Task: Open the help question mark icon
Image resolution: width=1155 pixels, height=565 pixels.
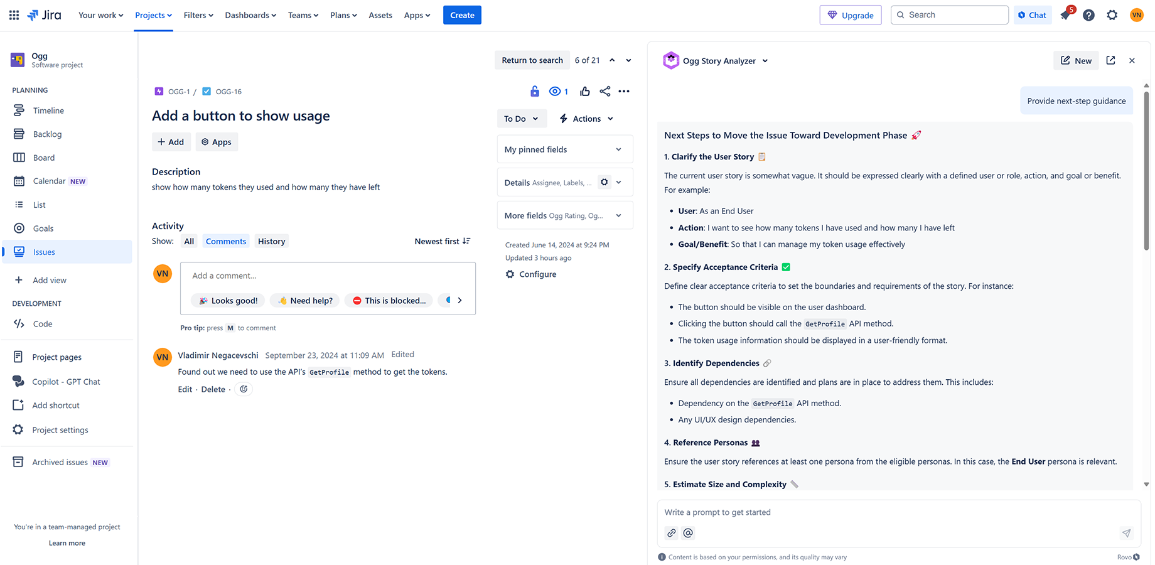Action: click(x=1088, y=15)
